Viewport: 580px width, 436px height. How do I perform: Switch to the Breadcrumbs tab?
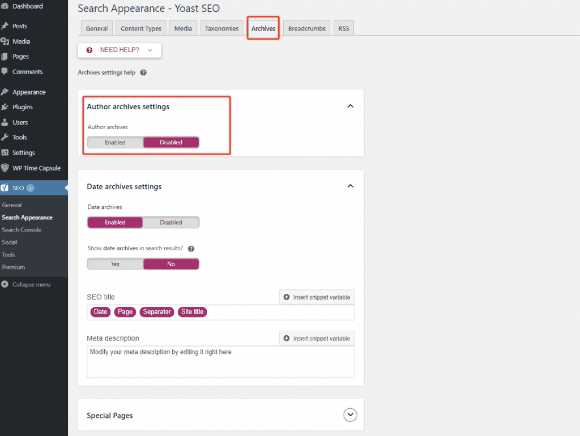306,28
